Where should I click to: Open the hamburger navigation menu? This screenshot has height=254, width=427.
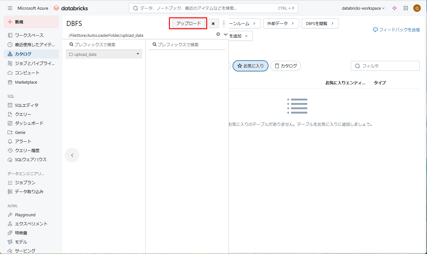pyautogui.click(x=10, y=8)
